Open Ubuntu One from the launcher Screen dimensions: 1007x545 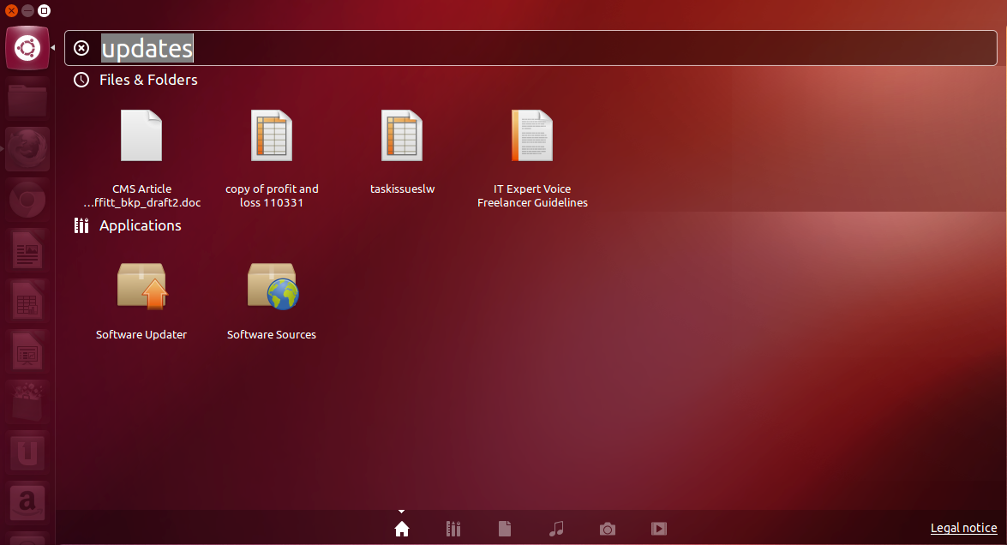[27, 452]
